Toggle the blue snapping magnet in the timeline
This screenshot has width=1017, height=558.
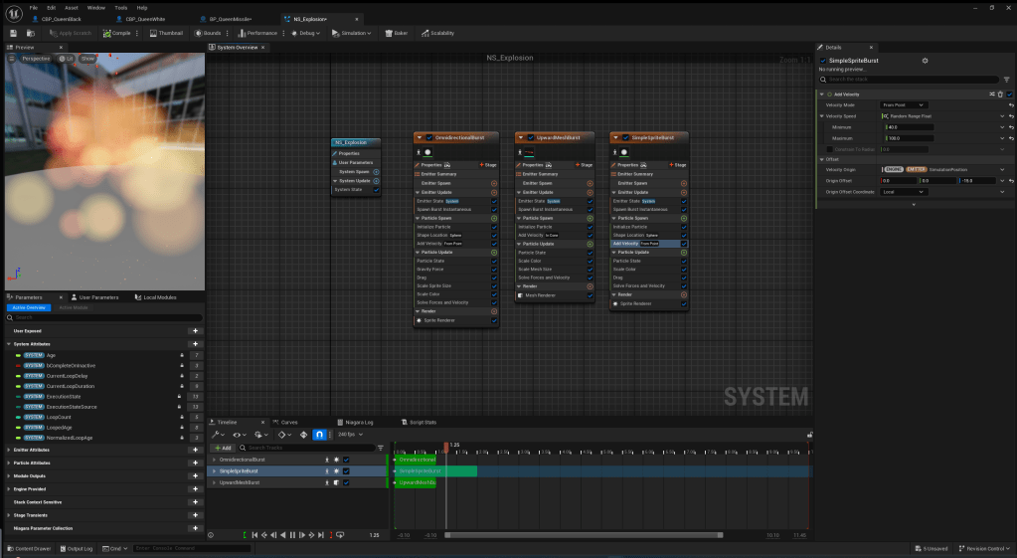point(319,435)
